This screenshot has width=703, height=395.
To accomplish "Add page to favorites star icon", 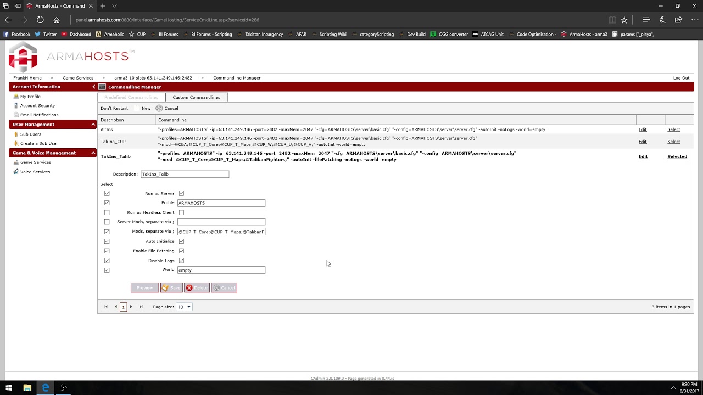I will [624, 20].
